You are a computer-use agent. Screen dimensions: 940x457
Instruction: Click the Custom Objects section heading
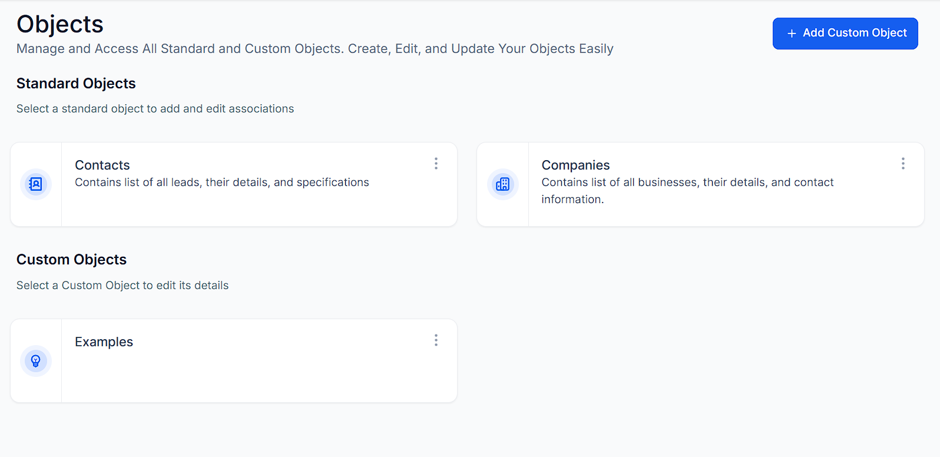coord(71,260)
